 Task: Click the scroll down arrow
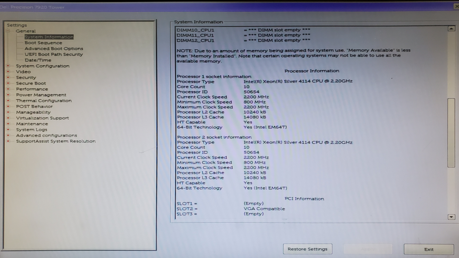tap(451, 217)
